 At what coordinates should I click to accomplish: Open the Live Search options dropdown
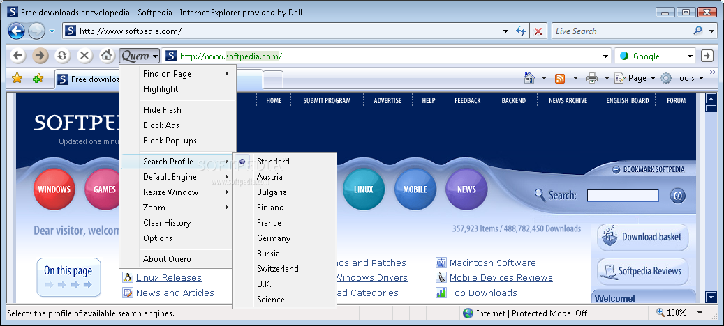(711, 31)
